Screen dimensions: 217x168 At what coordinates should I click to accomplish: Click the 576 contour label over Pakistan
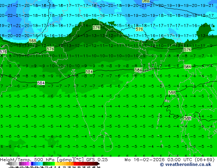50,49
